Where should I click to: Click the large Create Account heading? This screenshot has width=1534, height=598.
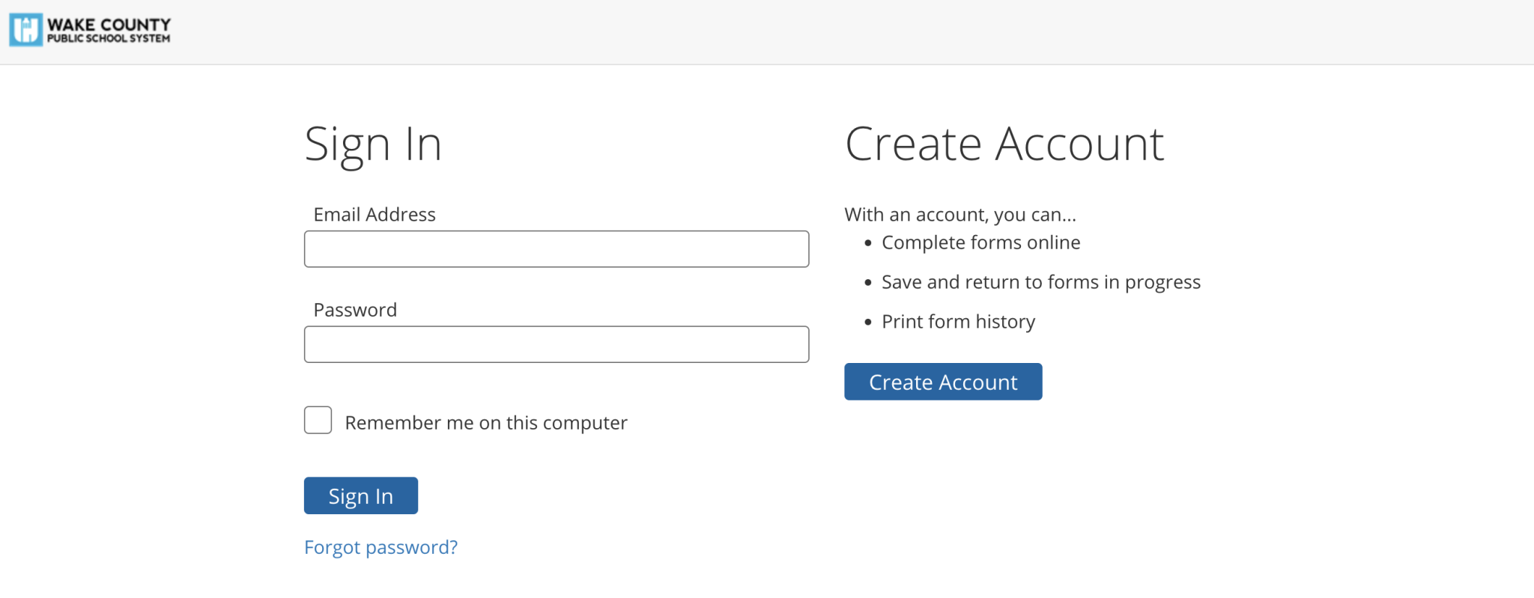point(1004,144)
